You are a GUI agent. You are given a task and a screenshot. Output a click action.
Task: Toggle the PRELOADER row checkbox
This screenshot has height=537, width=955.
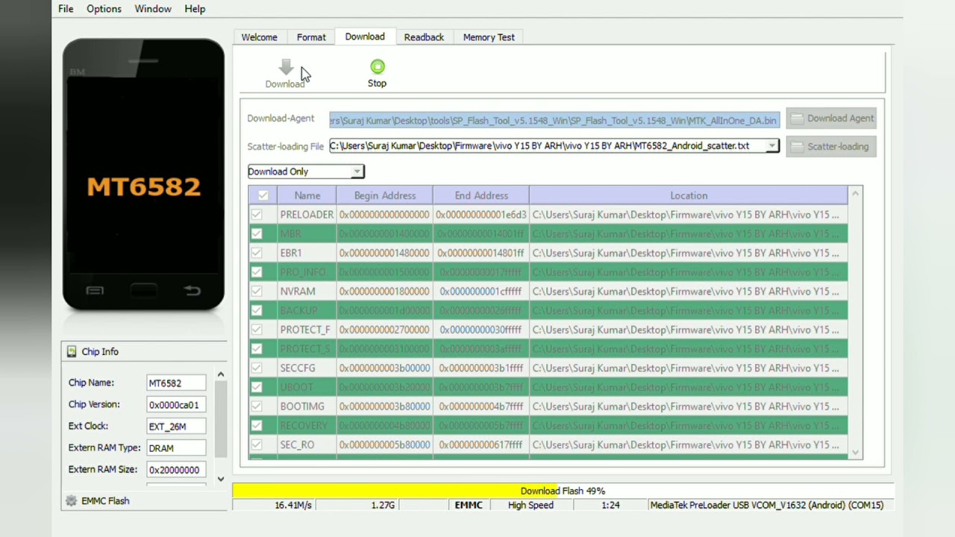click(x=257, y=215)
